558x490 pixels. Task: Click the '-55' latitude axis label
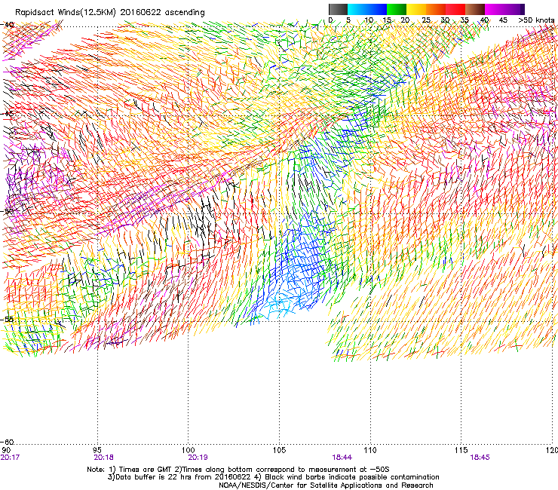click(x=8, y=319)
